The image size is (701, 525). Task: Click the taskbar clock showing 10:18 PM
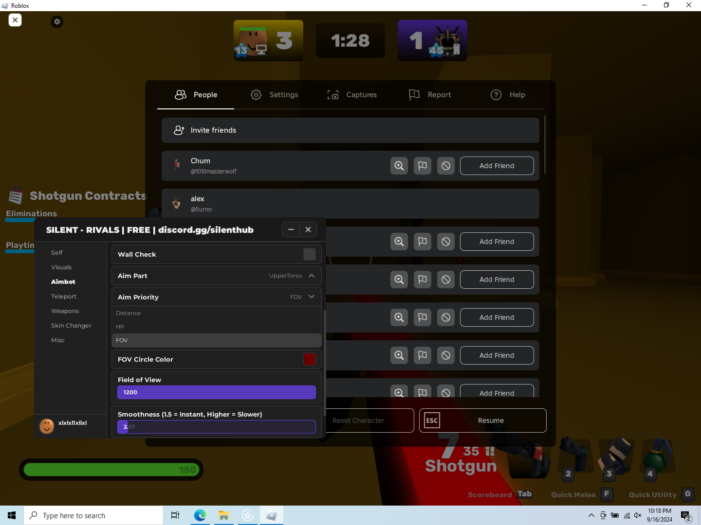[660, 515]
